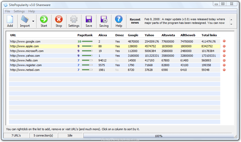Viewport: 241px width, 142px height.
Task: Click the 100% progress bar
Action: 158,136
